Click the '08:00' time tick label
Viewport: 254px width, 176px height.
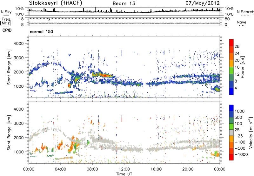(92, 169)
